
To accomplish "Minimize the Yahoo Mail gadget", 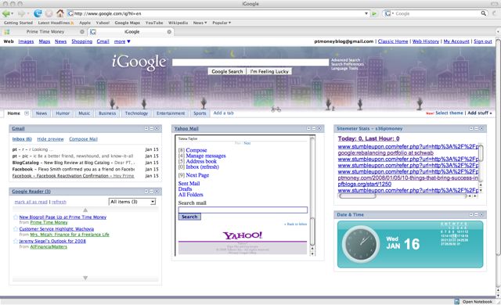I will click(x=314, y=128).
